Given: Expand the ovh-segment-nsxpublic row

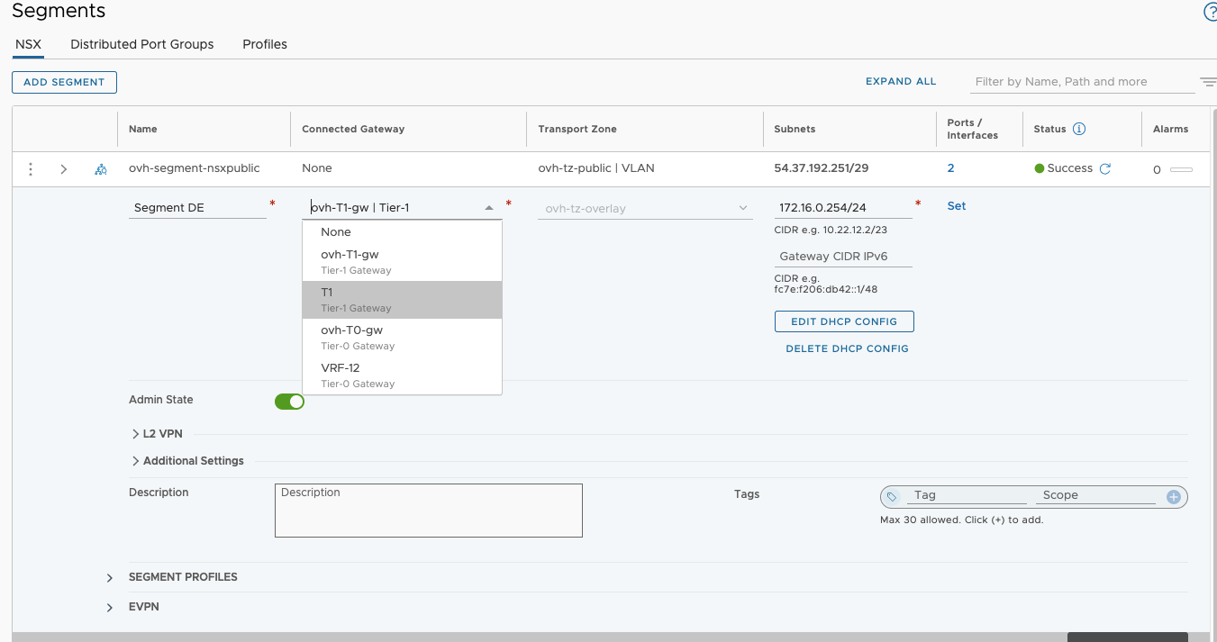Looking at the screenshot, I should [x=63, y=169].
